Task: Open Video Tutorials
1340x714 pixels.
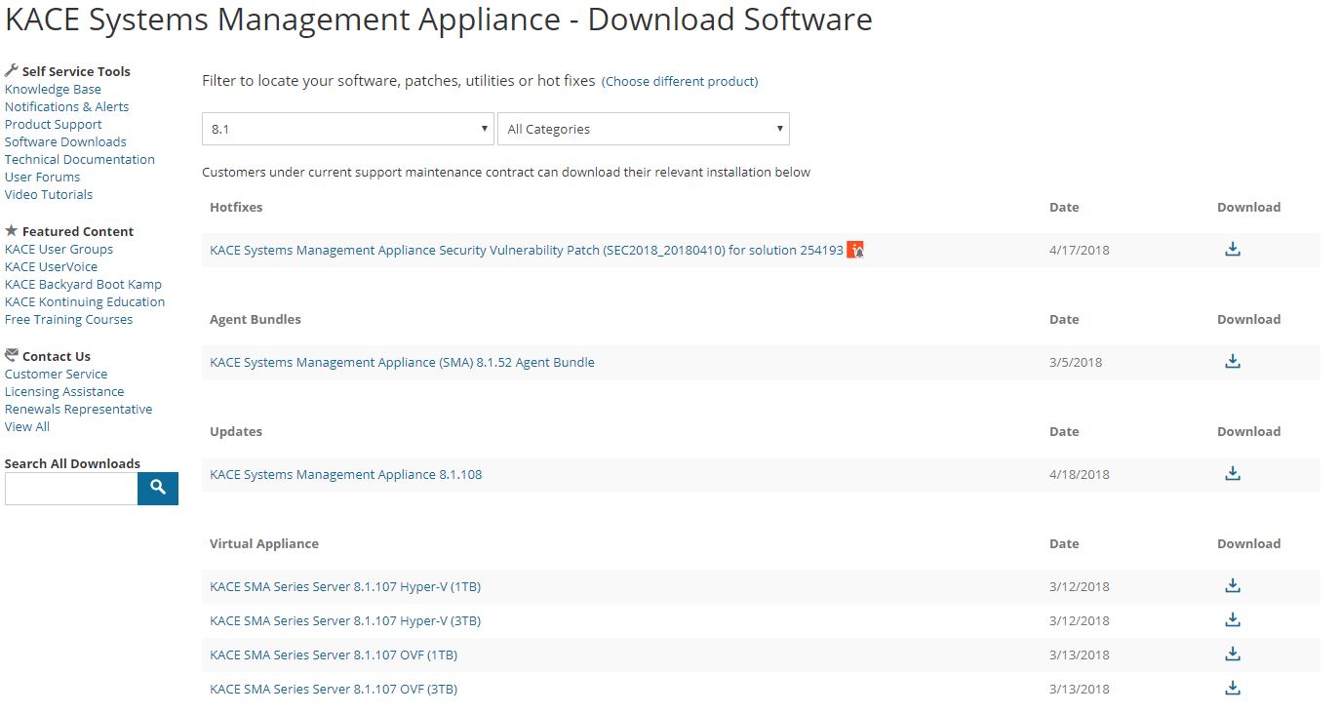Action: pos(49,195)
